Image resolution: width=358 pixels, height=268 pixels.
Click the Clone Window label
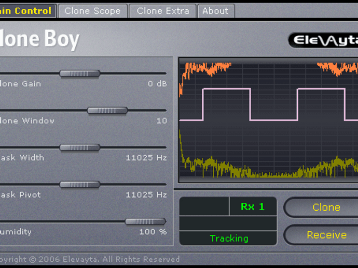click(x=27, y=121)
